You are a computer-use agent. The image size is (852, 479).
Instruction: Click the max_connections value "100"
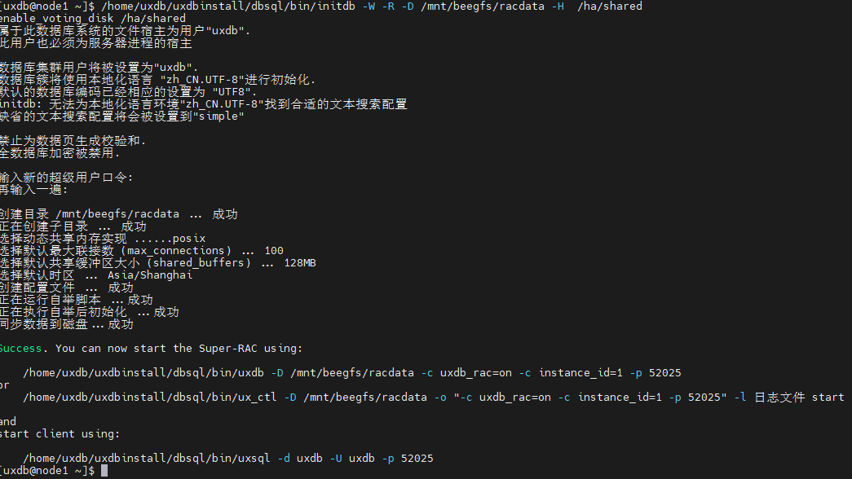[274, 251]
